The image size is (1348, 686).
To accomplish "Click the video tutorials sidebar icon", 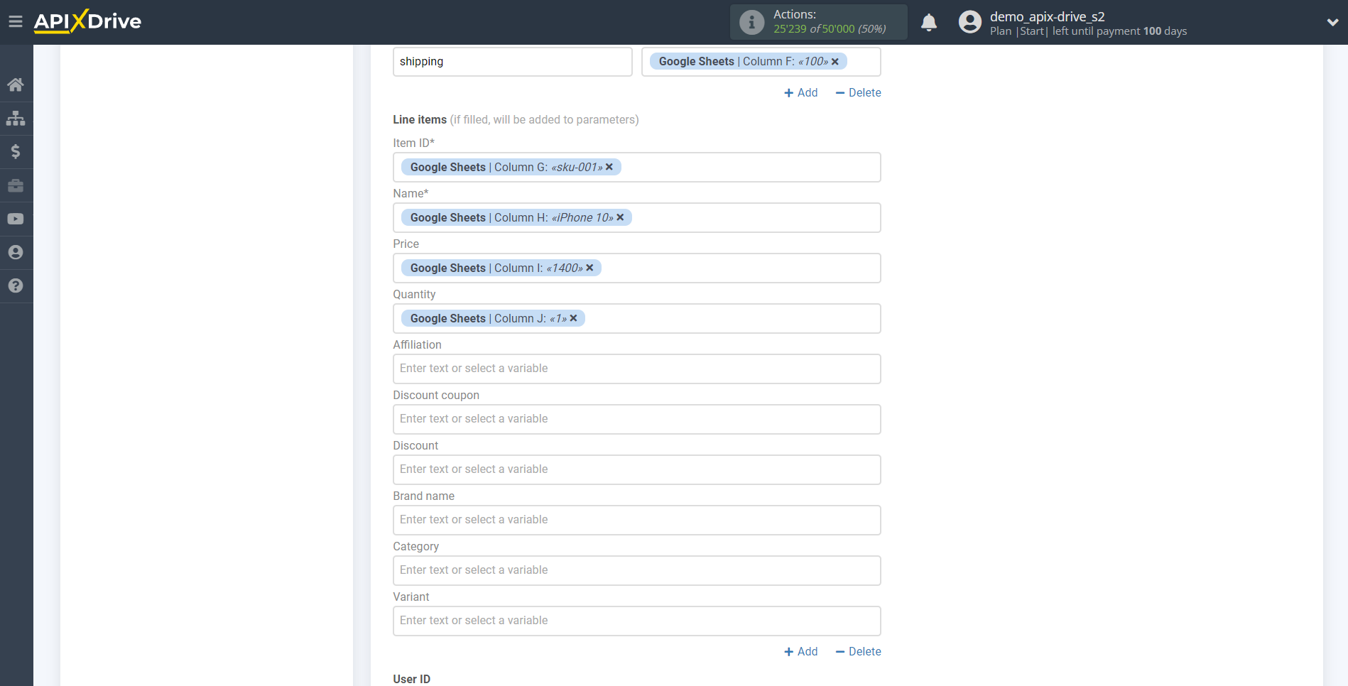I will 16,219.
